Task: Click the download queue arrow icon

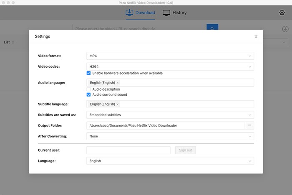Action: [x=285, y=29]
